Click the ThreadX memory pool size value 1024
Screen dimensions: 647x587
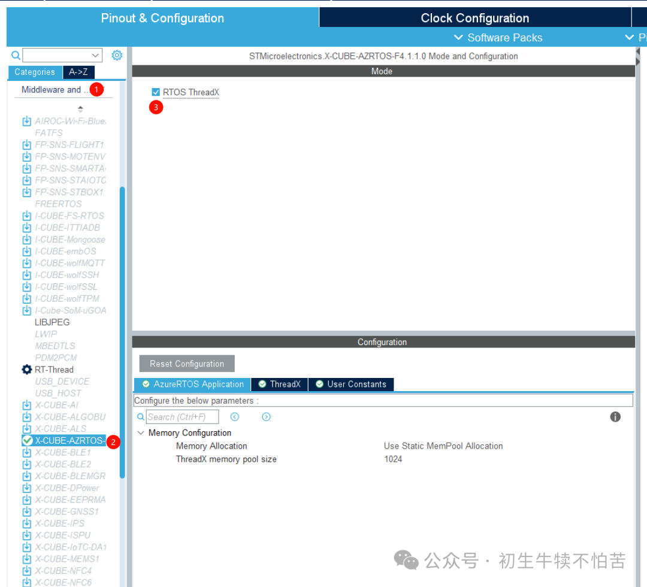pos(393,459)
